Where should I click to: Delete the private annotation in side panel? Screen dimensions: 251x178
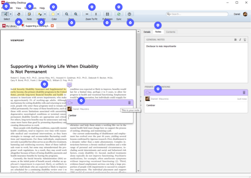click(x=244, y=92)
